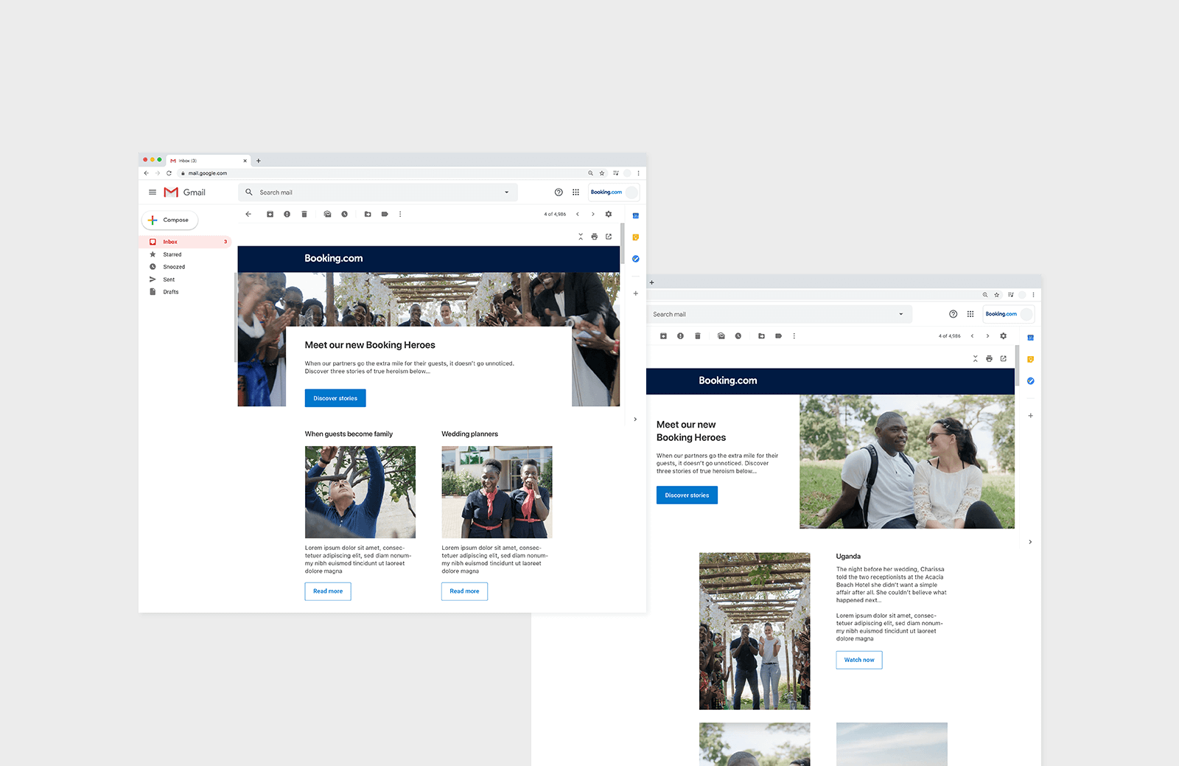1179x766 pixels.
Task: Hide side panel chevron in back window
Action: pos(1030,542)
